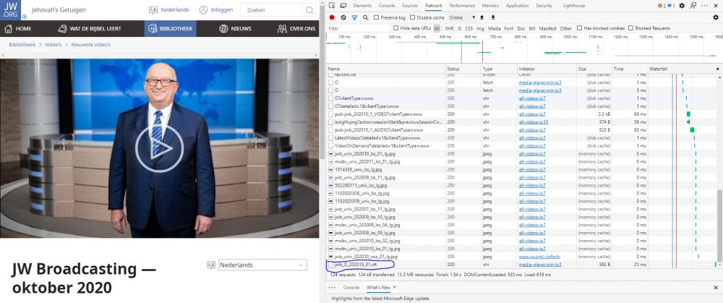This screenshot has width=723, height=303.
Task: Filter requests by XHR type
Action: (448, 28)
